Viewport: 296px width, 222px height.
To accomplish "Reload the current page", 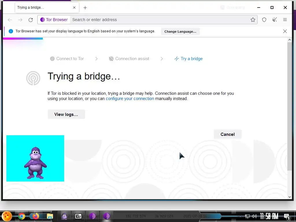I will coord(31,20).
